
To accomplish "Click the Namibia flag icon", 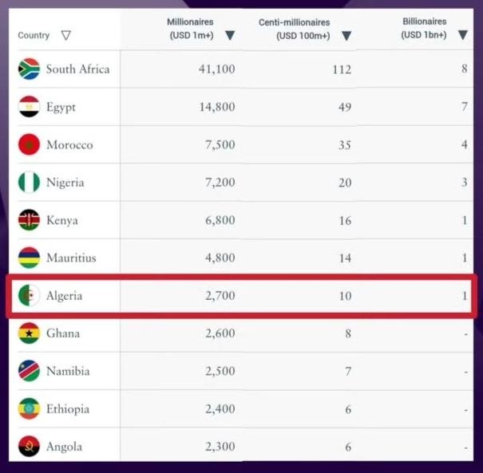I will tap(29, 371).
